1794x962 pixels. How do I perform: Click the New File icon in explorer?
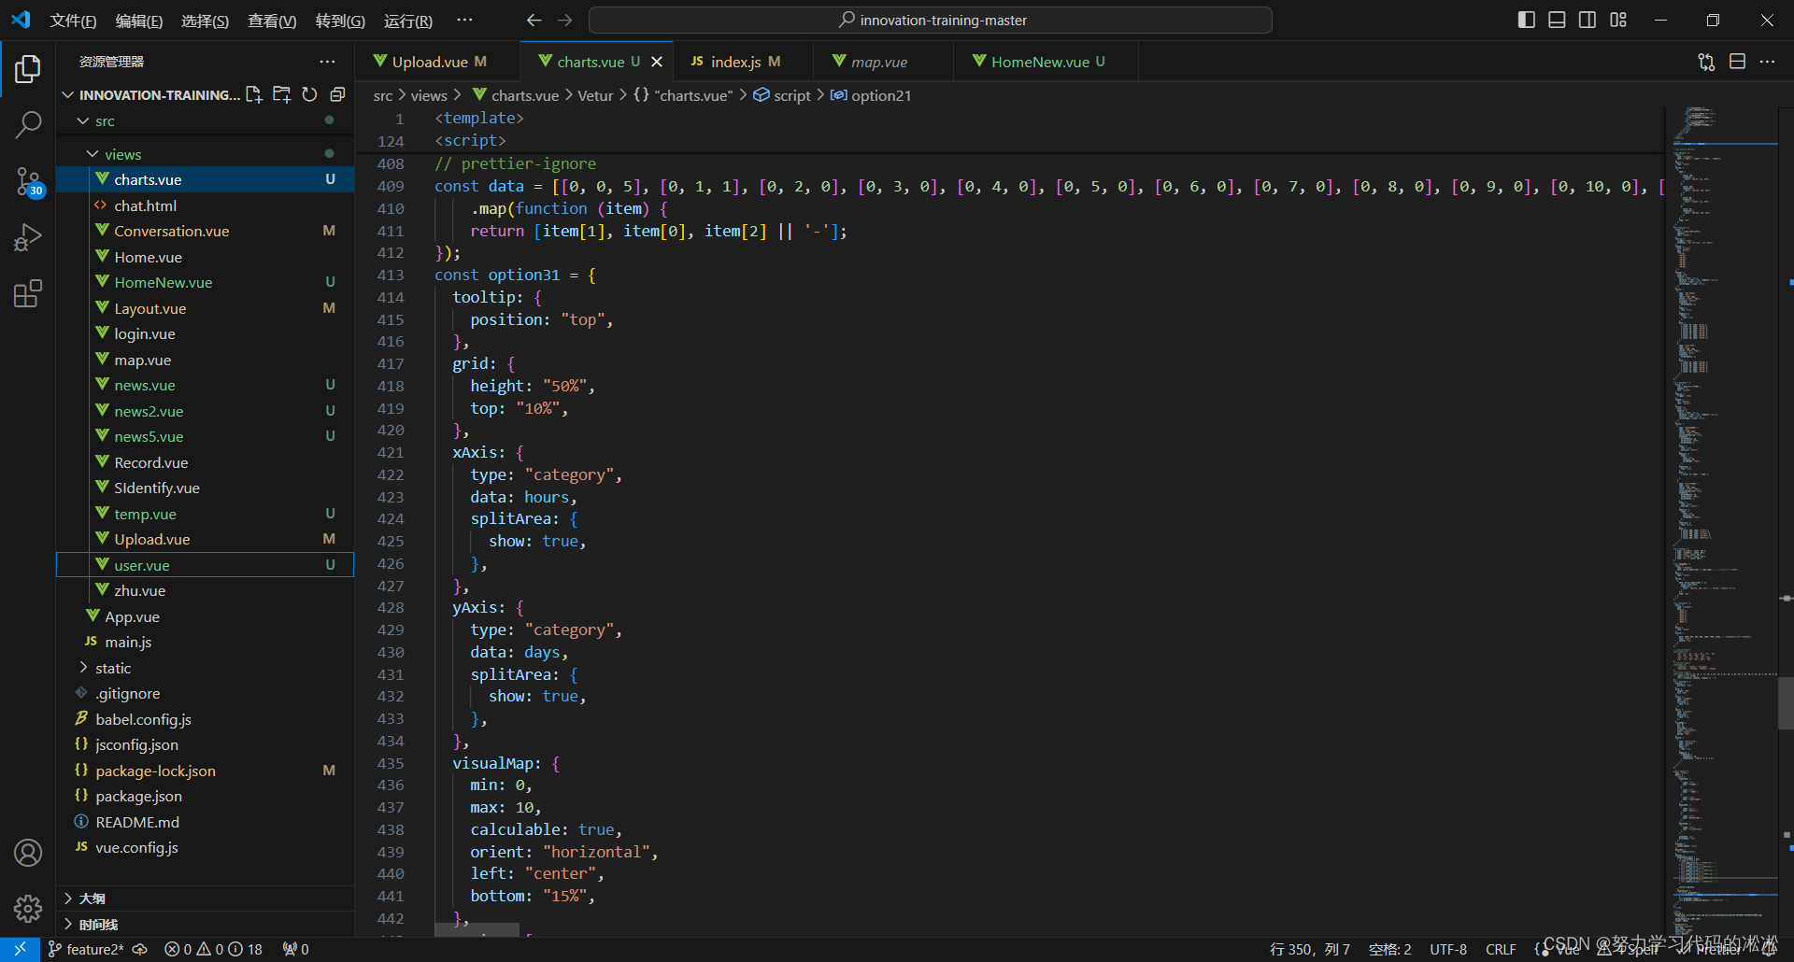coord(253,94)
